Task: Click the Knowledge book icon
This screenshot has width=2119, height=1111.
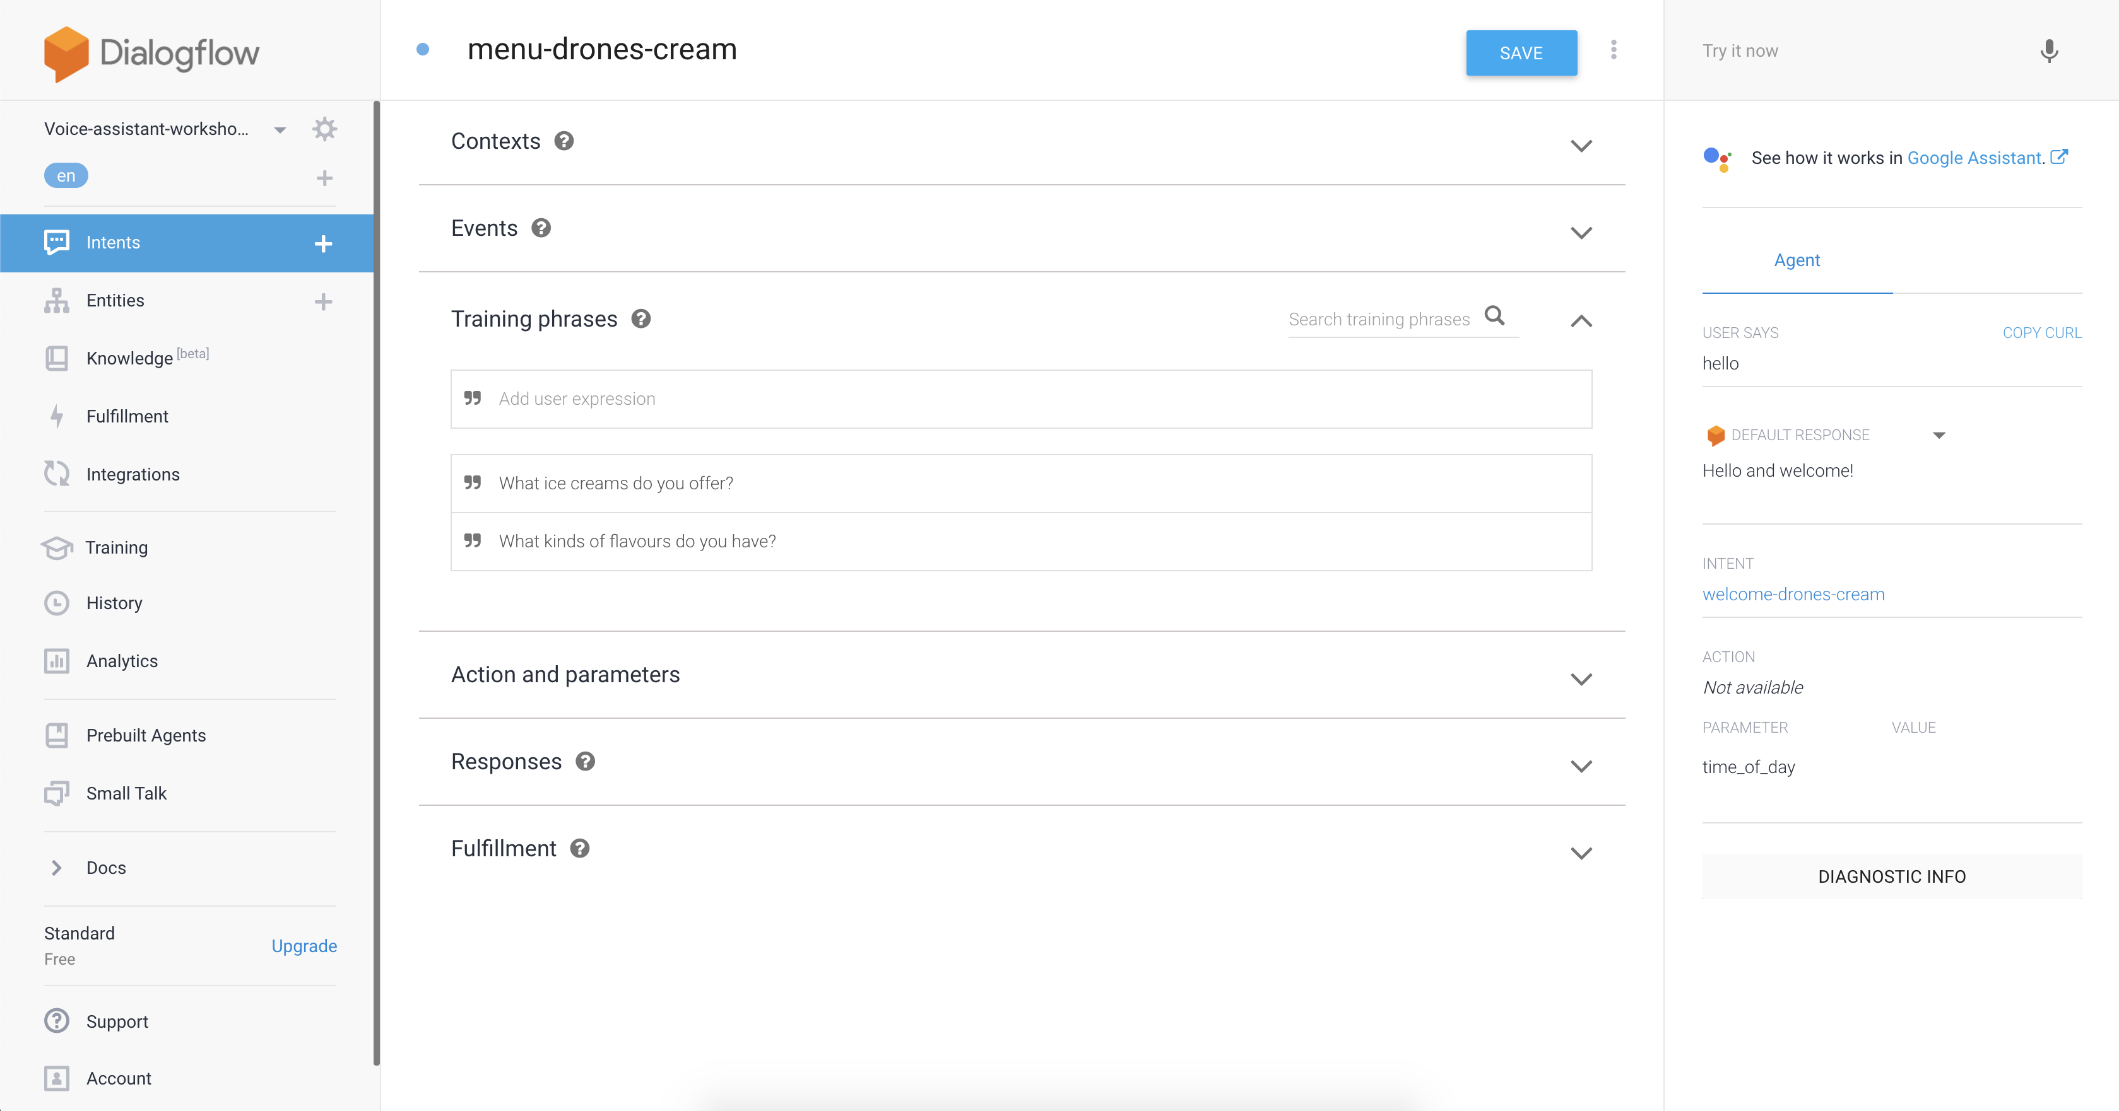Action: tap(57, 358)
